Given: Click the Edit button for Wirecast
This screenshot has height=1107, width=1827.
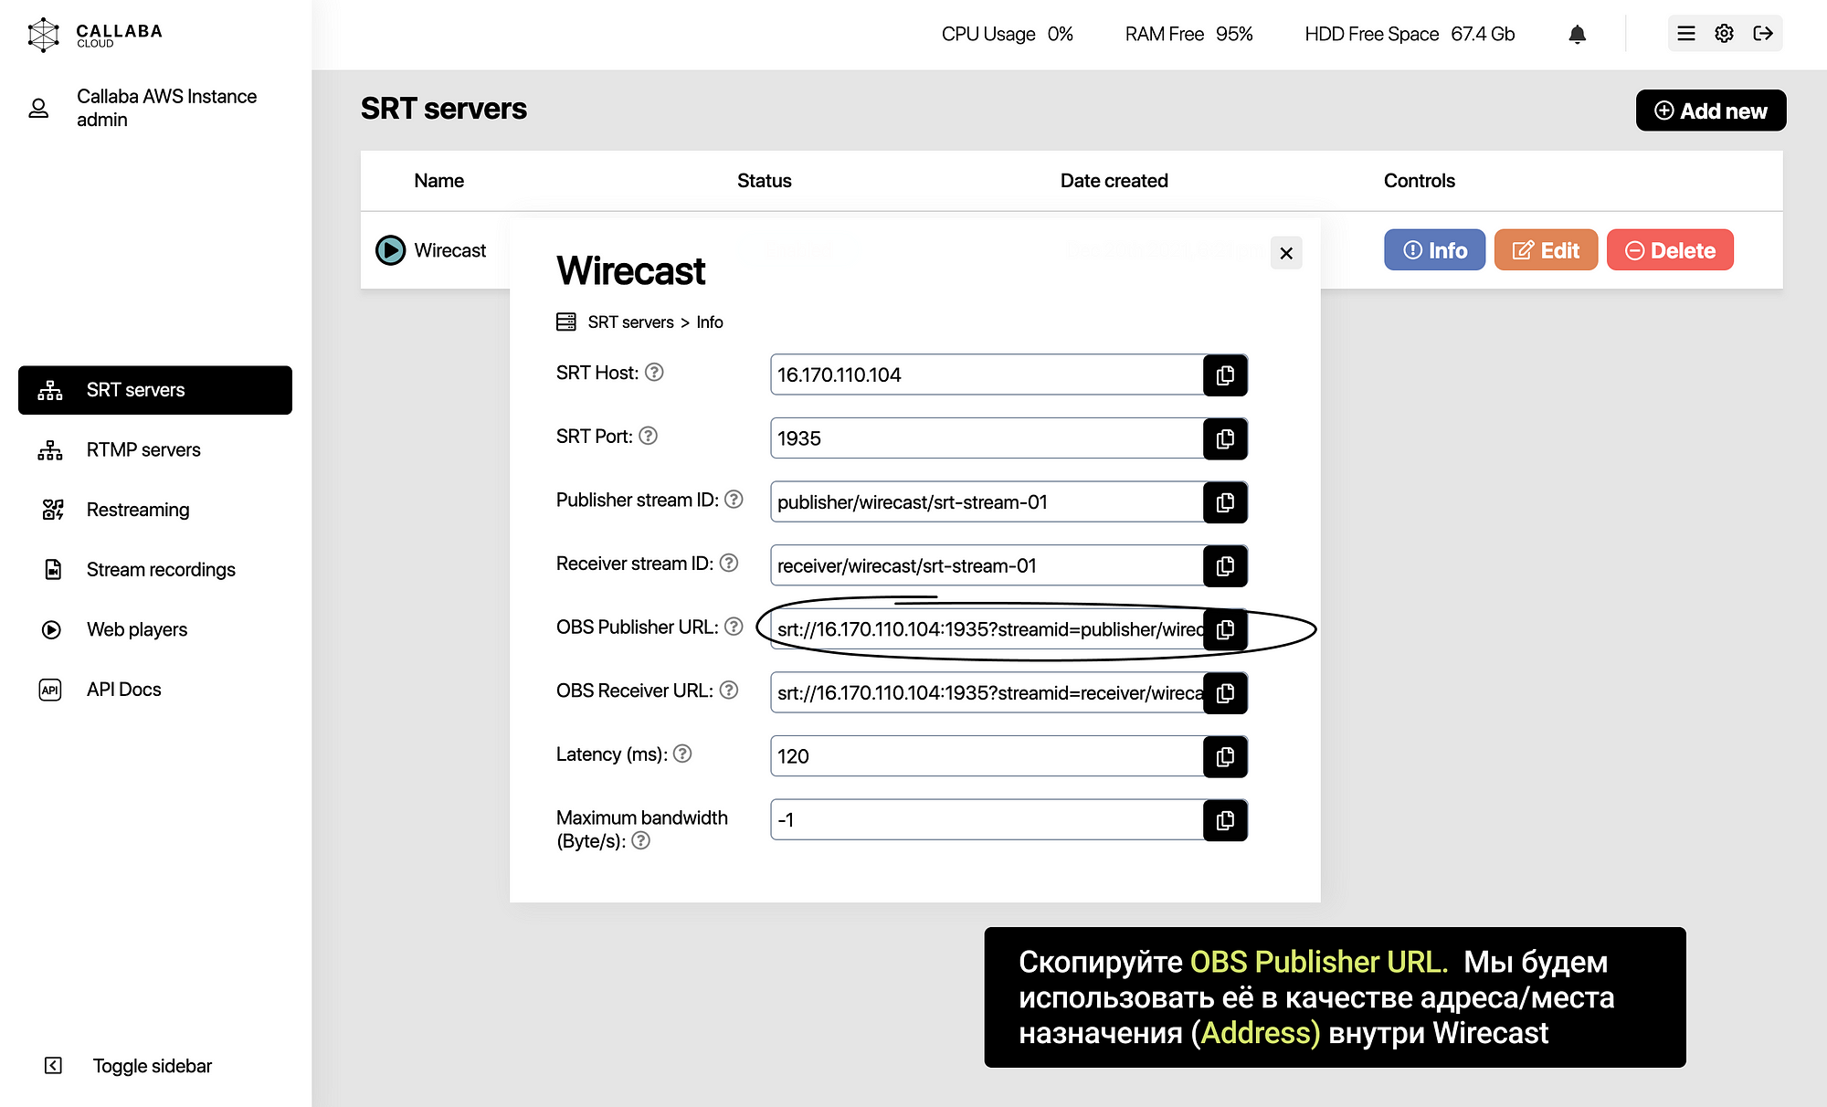Looking at the screenshot, I should tap(1546, 250).
